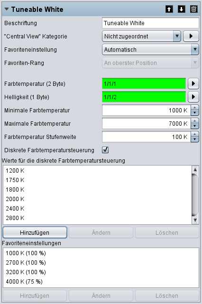202x304 pixels.
Task: Click the discrete values list scroll-down arrow
Action: click(195, 220)
